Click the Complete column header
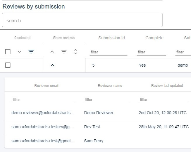This screenshot has width=191, height=152. click(x=154, y=38)
